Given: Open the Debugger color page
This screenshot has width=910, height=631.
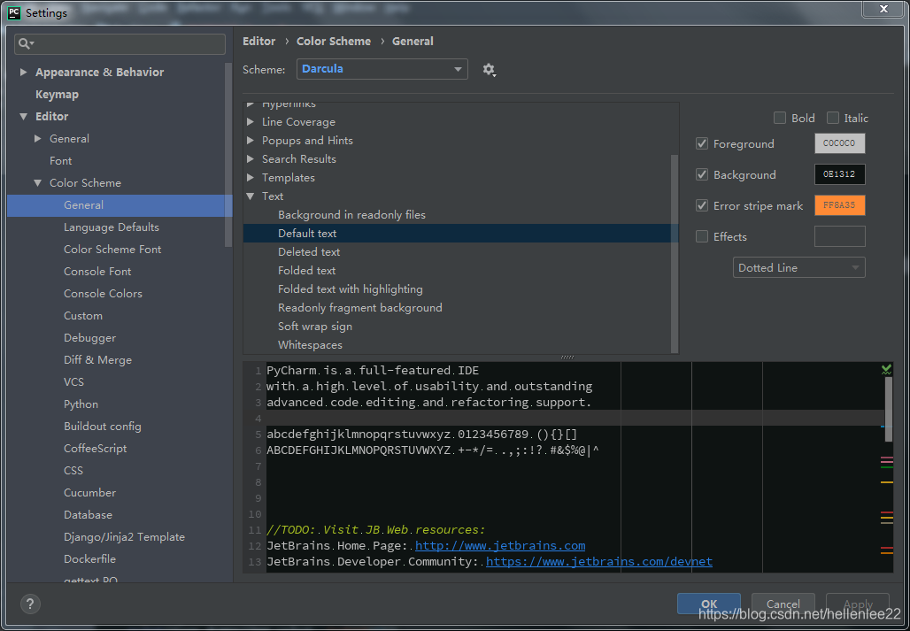Looking at the screenshot, I should pos(90,337).
